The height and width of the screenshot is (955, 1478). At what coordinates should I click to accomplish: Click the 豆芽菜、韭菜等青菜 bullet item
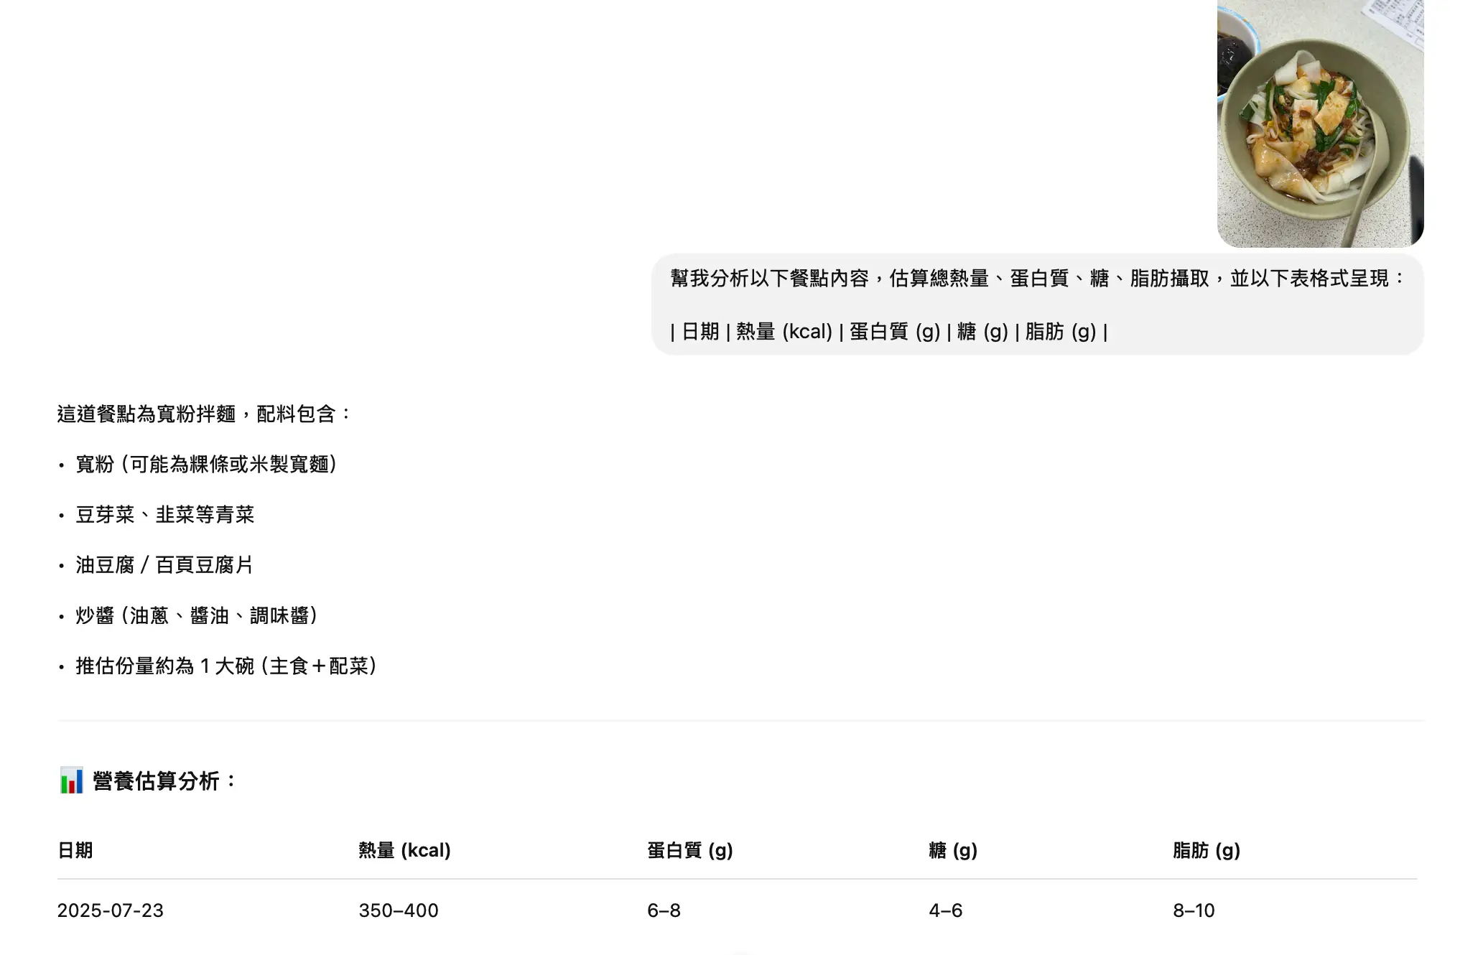(x=165, y=515)
